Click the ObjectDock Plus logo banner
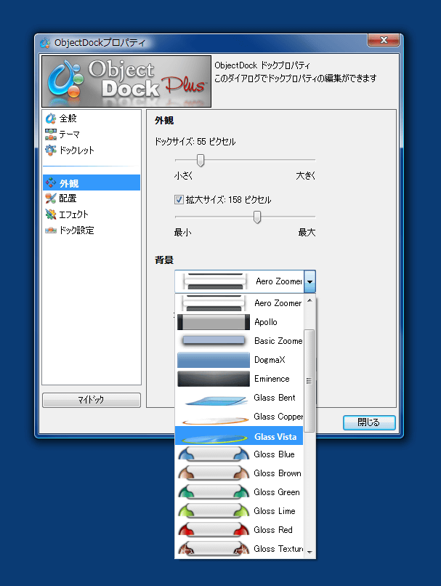Viewport: 441px width, 586px height. (126, 81)
